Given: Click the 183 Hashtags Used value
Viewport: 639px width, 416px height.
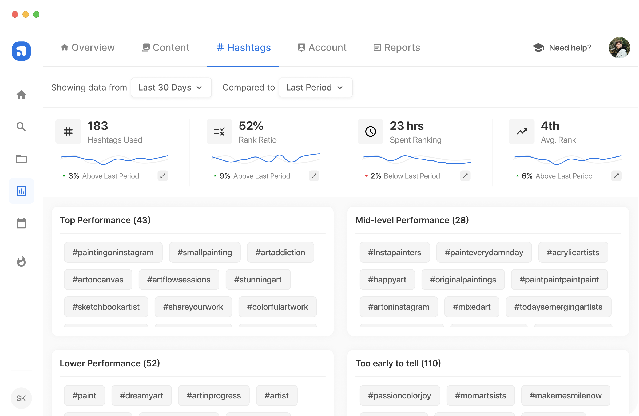Looking at the screenshot, I should tap(98, 126).
